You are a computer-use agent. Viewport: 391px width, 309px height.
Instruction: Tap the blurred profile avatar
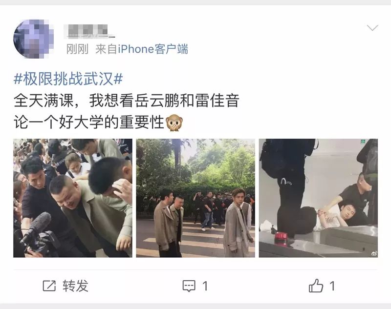tap(34, 39)
